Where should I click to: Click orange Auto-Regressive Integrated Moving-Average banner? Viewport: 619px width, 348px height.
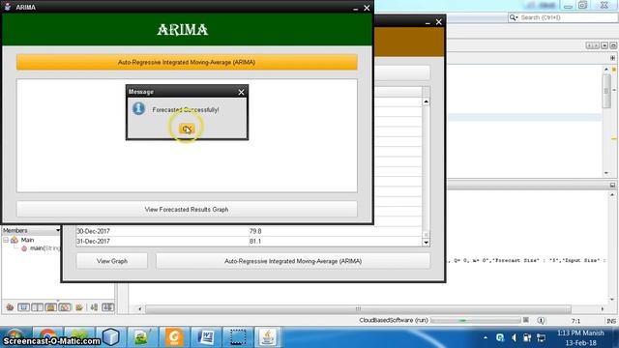pyautogui.click(x=187, y=62)
